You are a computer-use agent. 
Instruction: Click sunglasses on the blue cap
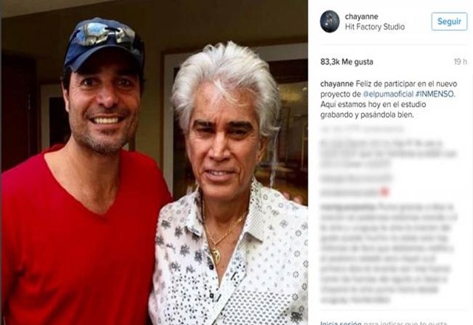pyautogui.click(x=104, y=33)
